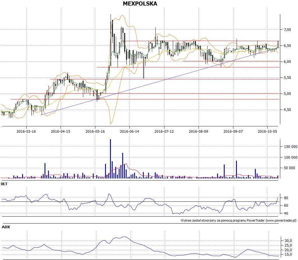Click the 2016-03-16 date label
This screenshot has width=298, height=260.
coord(26,131)
